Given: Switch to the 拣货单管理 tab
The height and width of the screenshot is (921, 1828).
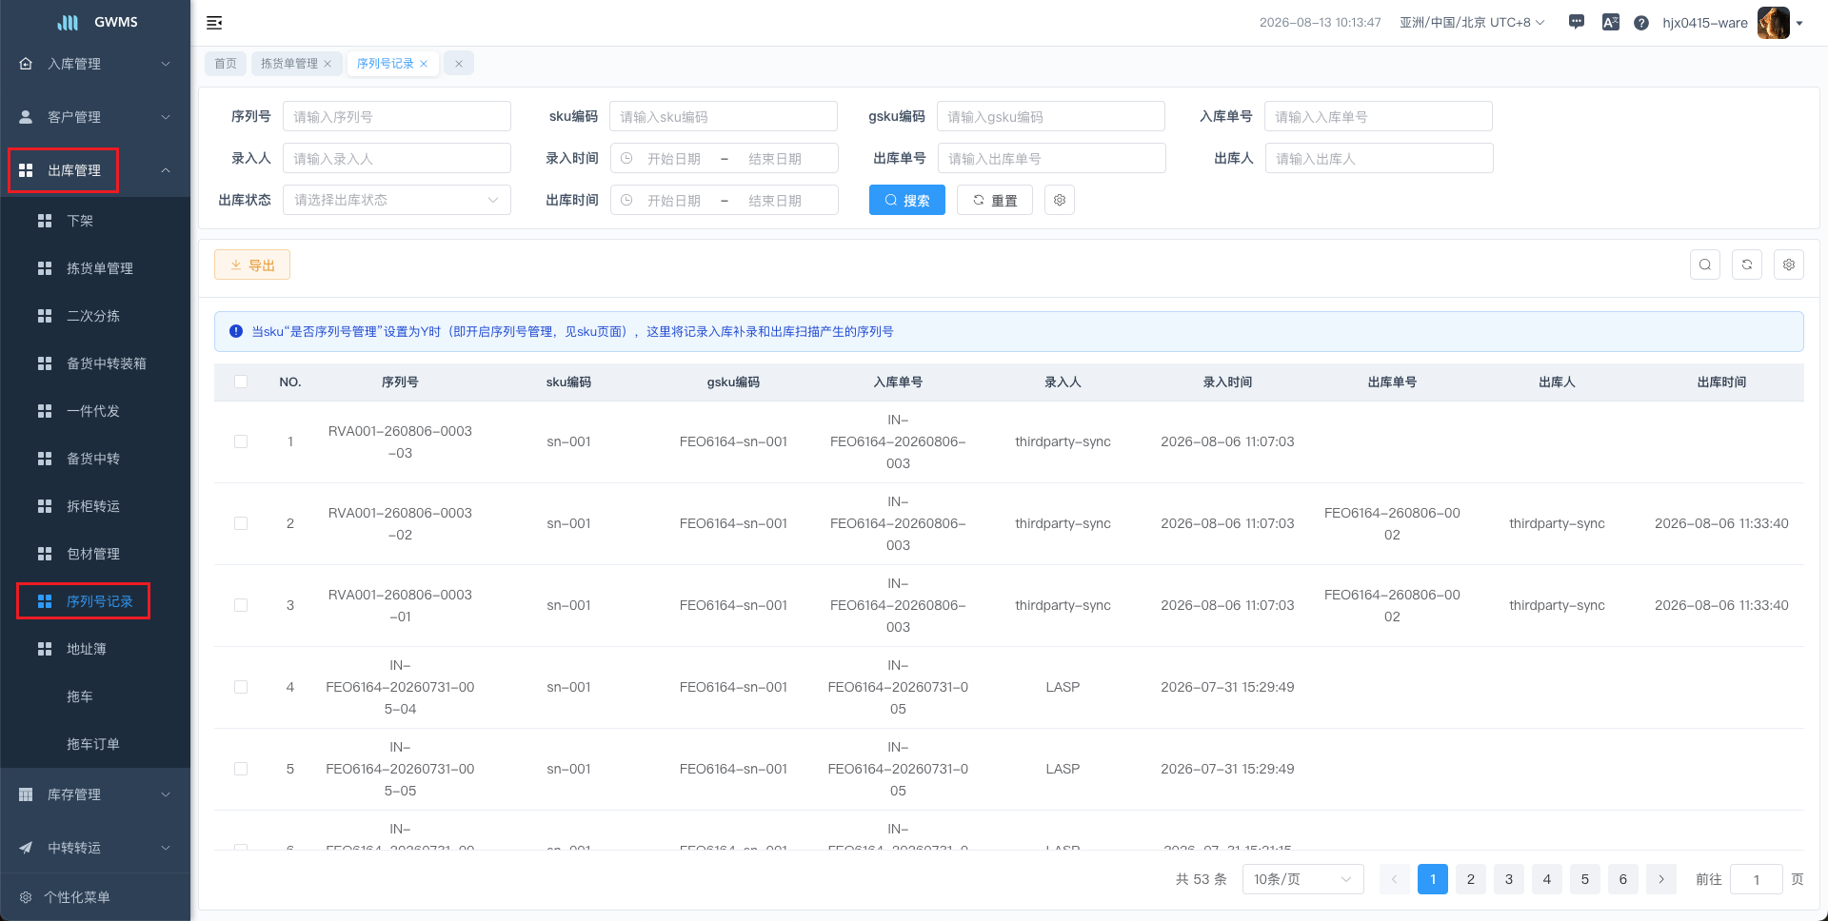Looking at the screenshot, I should (x=289, y=64).
